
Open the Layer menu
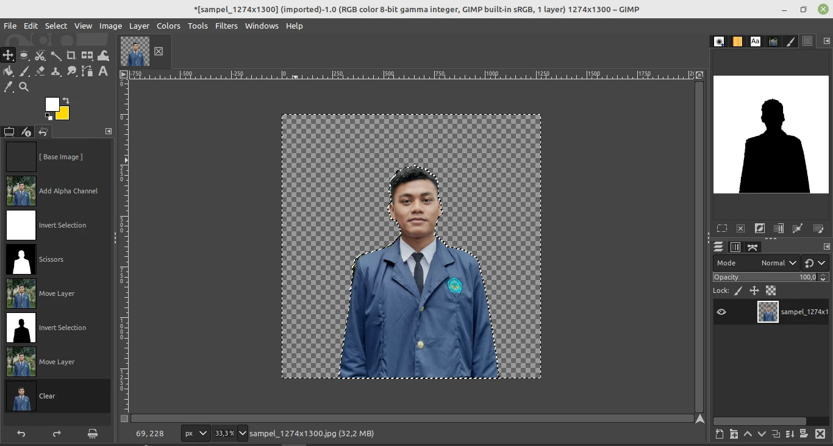pos(139,26)
